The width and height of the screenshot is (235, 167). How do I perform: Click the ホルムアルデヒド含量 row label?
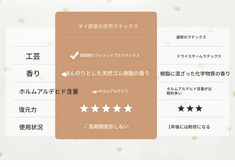point(49,91)
